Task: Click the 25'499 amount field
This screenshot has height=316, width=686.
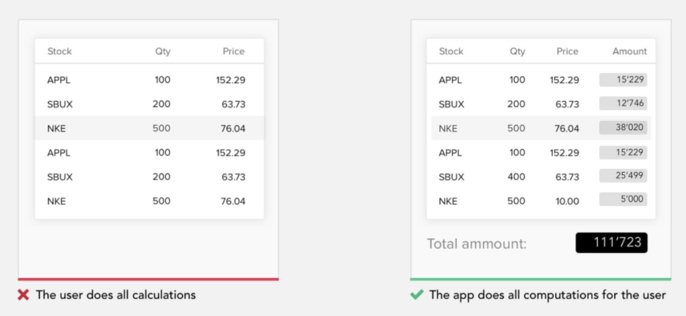Action: click(623, 176)
